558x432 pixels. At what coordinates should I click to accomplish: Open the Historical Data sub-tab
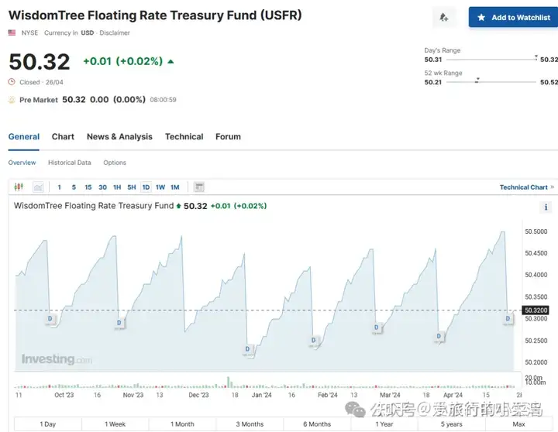[x=70, y=163]
